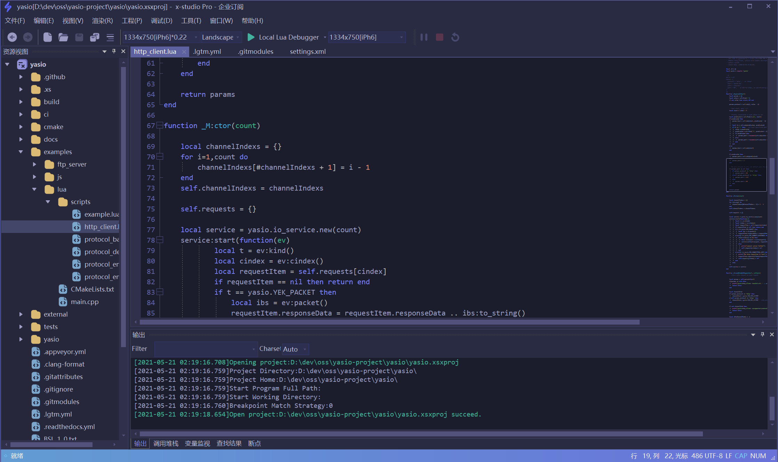This screenshot has width=778, height=462.
Task: Collapse function _M:ctor fold marker at line 67
Action: [160, 125]
